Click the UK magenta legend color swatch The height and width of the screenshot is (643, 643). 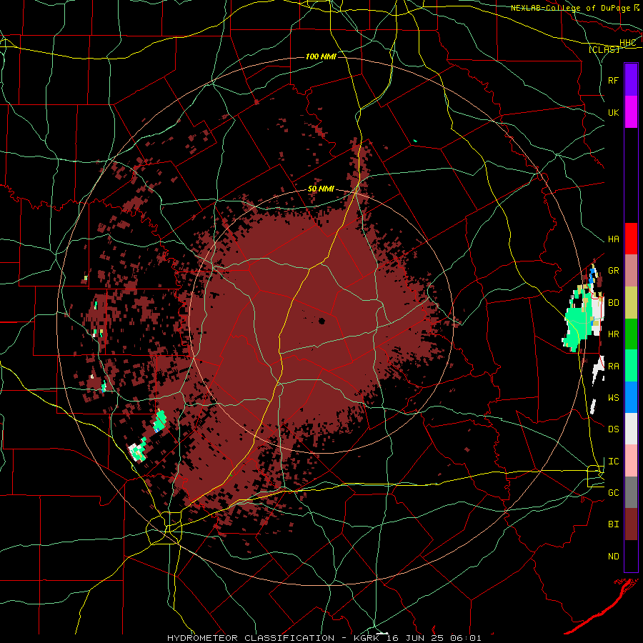(x=631, y=112)
